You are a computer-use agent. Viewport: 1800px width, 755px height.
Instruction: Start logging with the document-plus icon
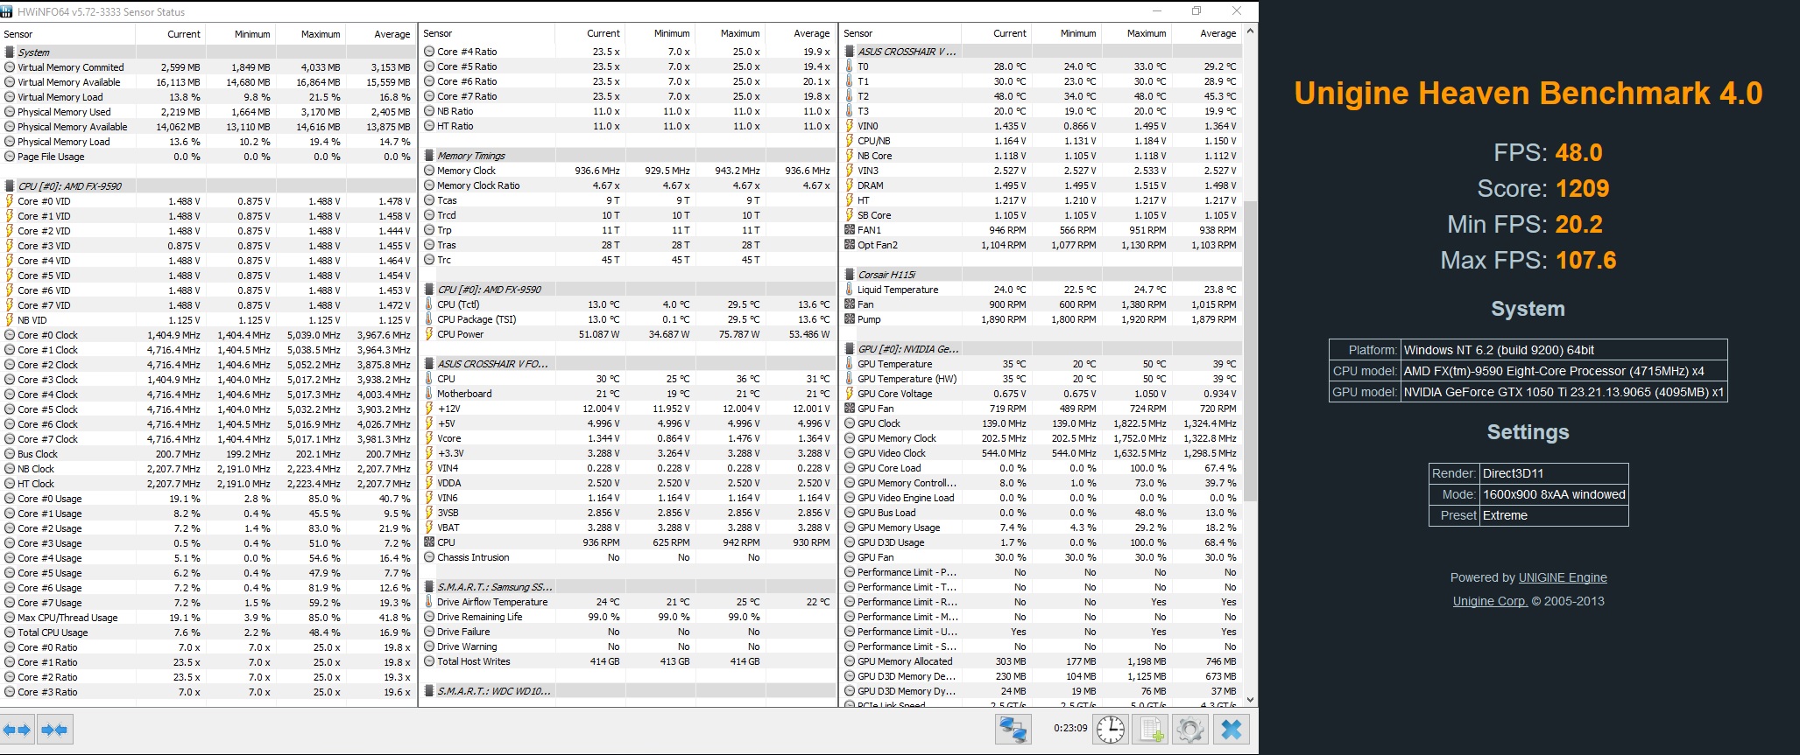[1151, 729]
